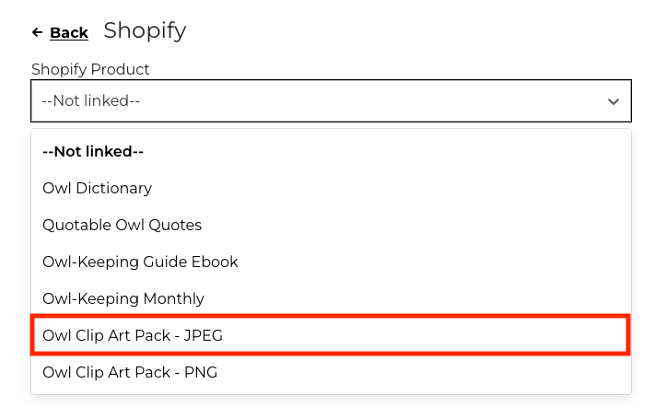Link the product to the PNG clip art pack
The height and width of the screenshot is (419, 655).
click(x=331, y=372)
